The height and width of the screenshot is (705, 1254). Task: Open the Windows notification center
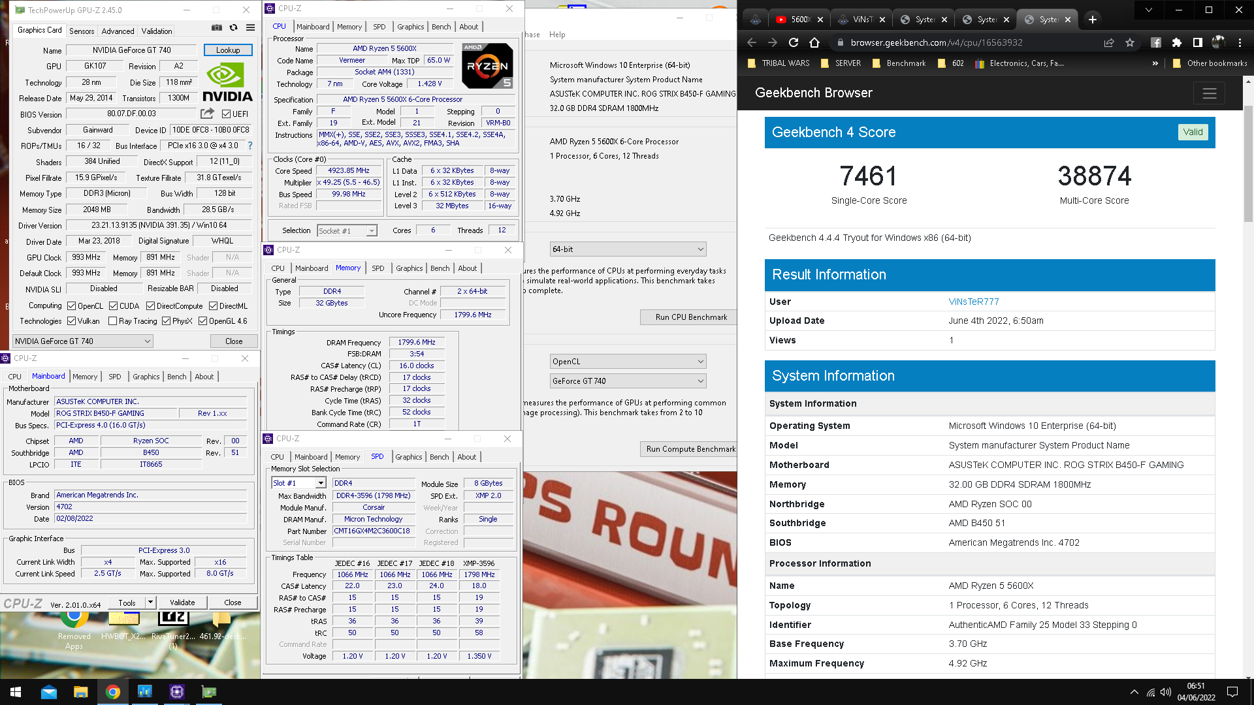tap(1232, 692)
